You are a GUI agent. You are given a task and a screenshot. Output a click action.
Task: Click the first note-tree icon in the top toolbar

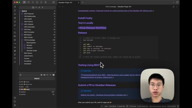click(x=24, y=2)
